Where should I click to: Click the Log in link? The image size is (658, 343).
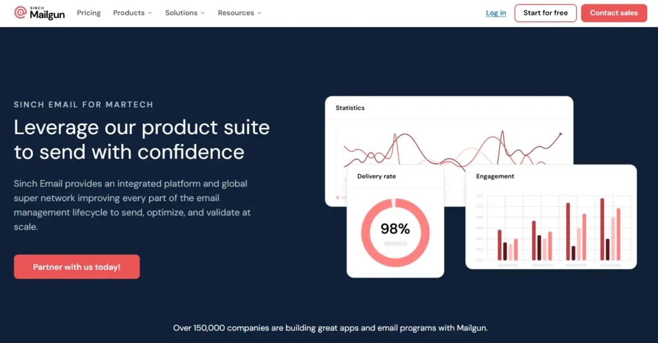495,13
